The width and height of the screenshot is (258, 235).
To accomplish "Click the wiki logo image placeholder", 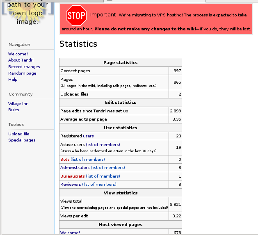I will click(x=27, y=13).
